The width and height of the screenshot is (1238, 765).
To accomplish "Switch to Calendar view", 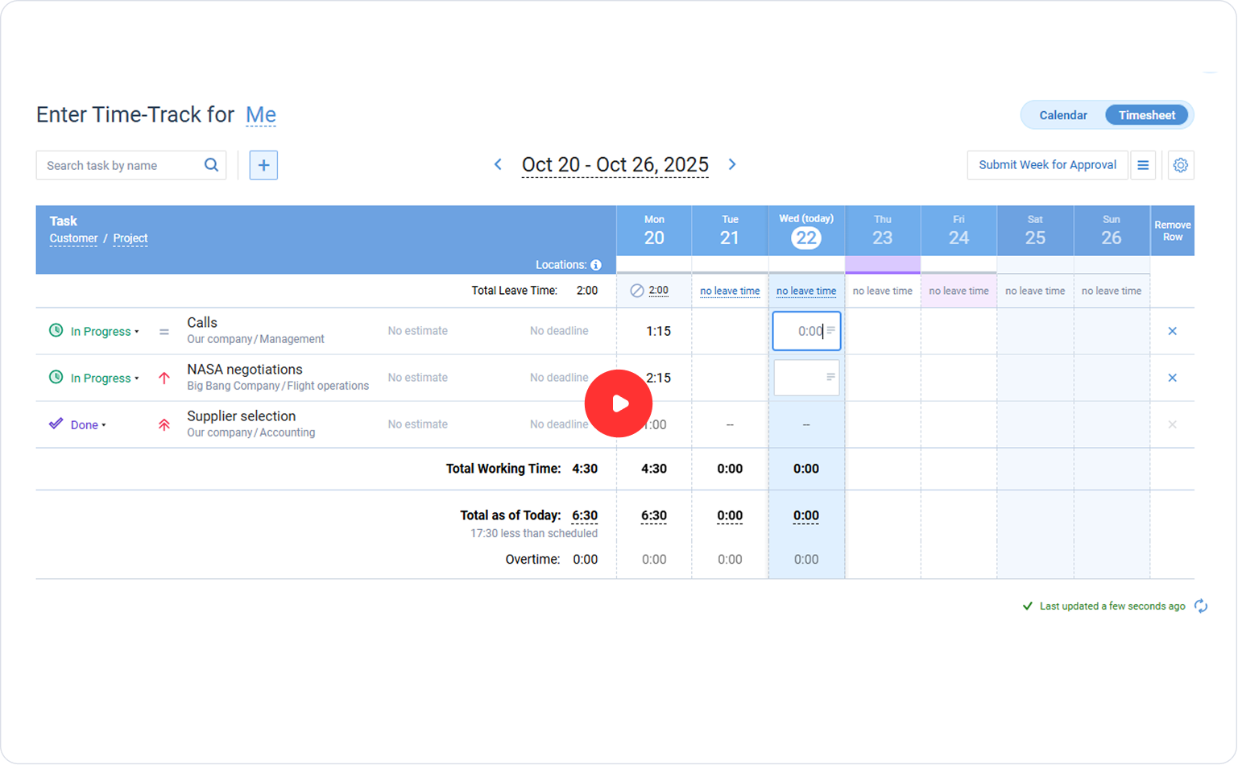I will tap(1062, 115).
